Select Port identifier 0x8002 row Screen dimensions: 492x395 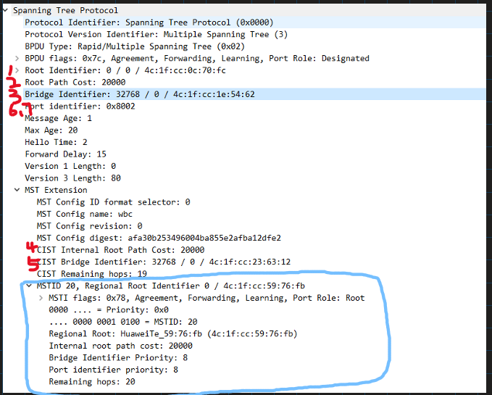pyautogui.click(x=254, y=107)
